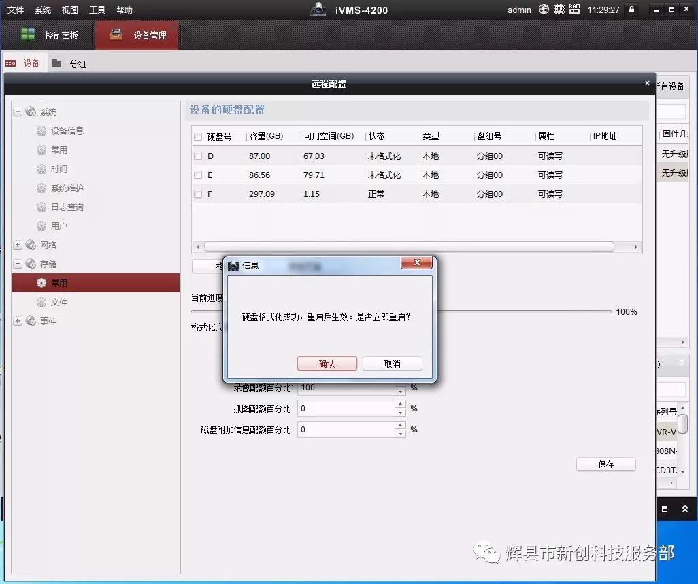This screenshot has height=584, width=698.
Task: Click the restore icon in bottom-right panel
Action: pos(665,509)
